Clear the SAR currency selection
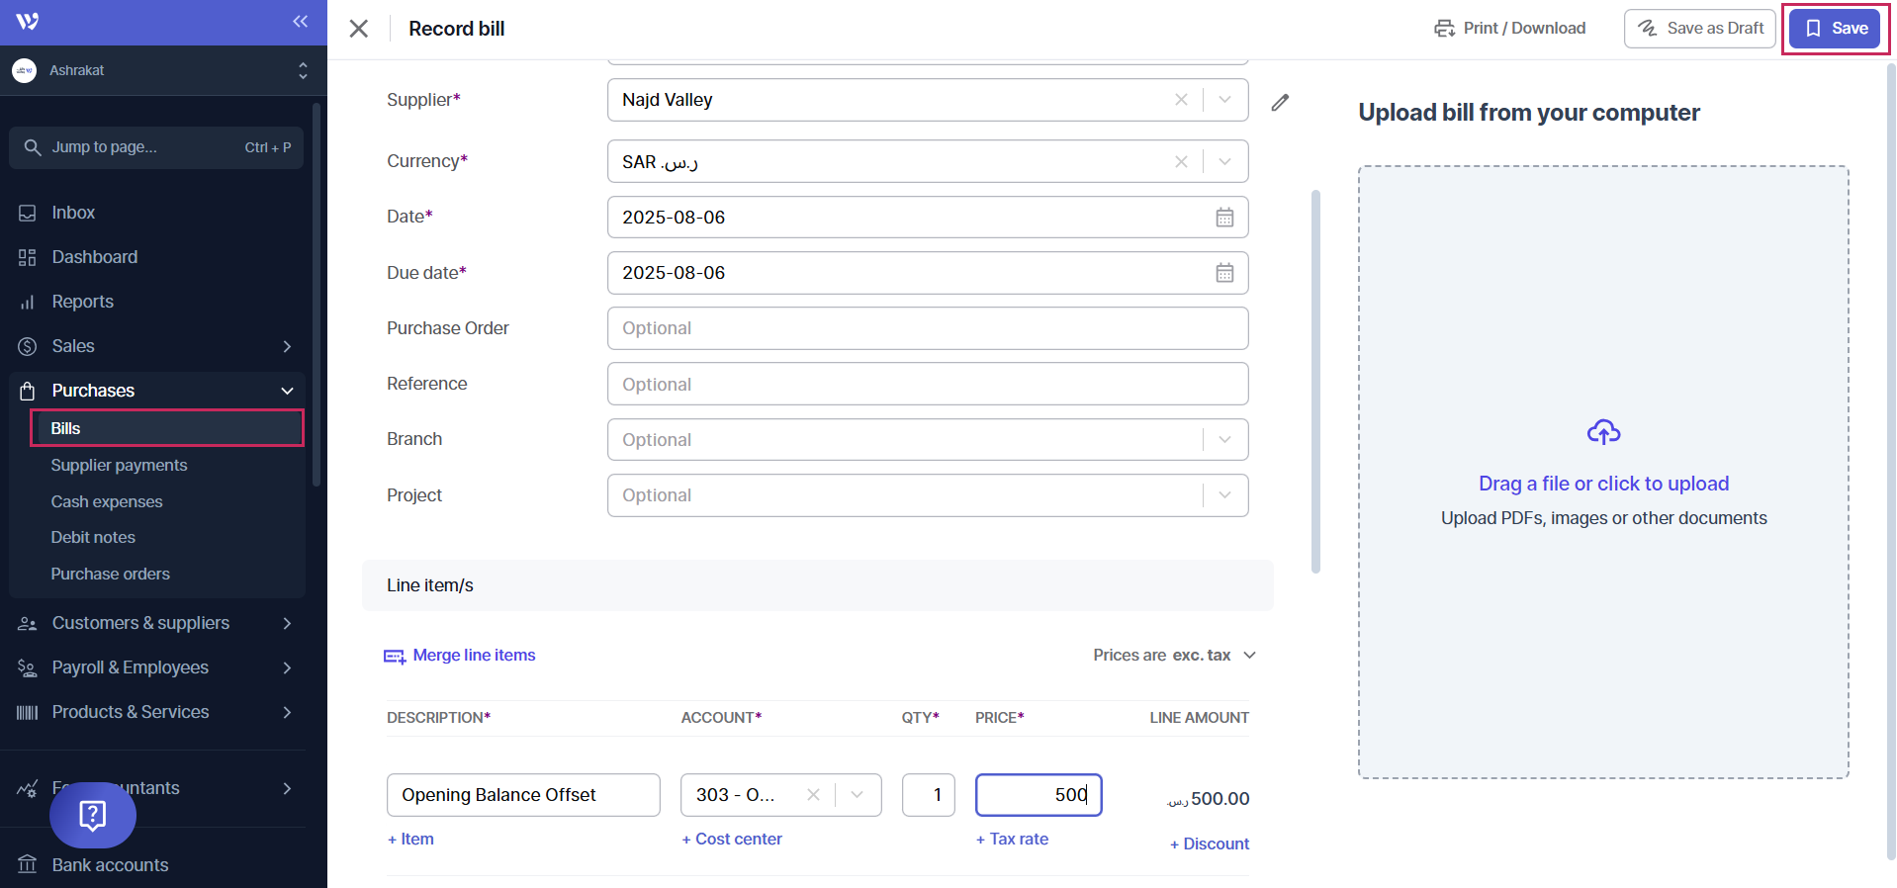This screenshot has width=1897, height=888. click(1181, 161)
